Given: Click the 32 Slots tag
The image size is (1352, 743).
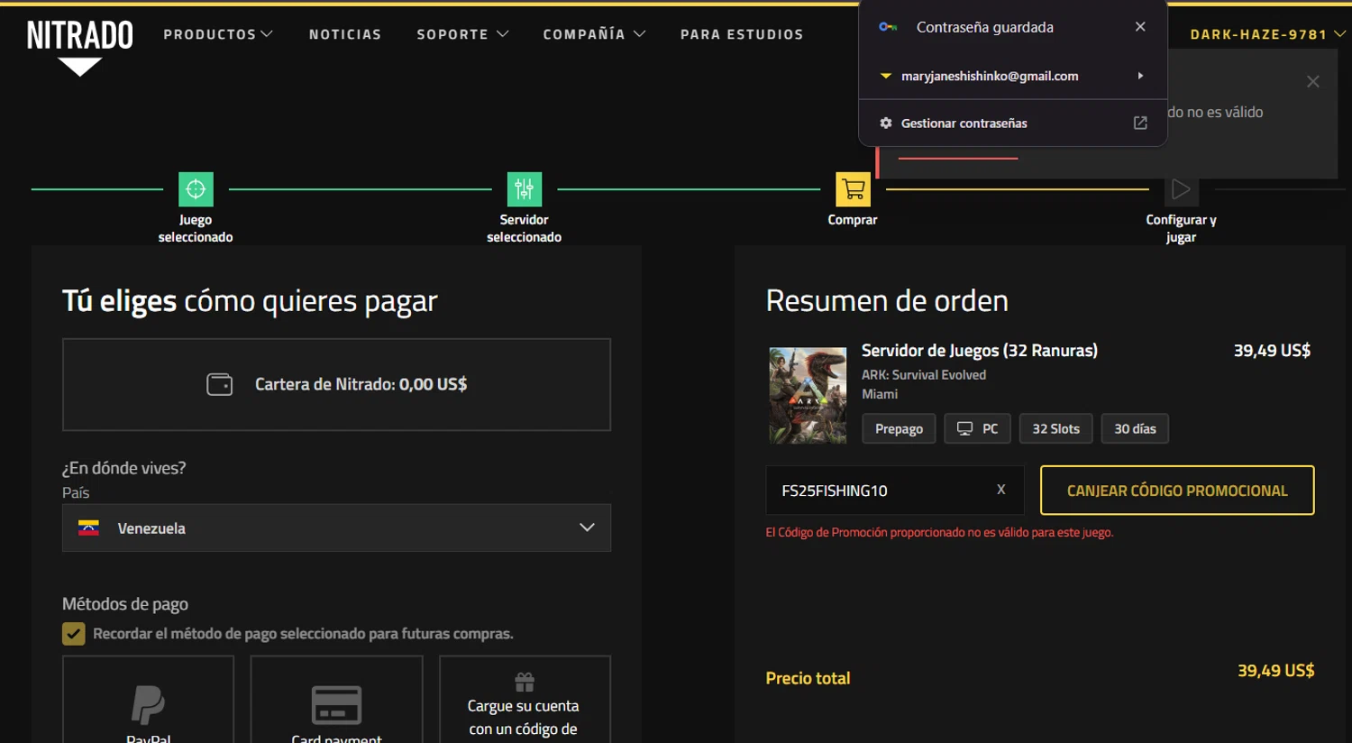Looking at the screenshot, I should [x=1055, y=428].
